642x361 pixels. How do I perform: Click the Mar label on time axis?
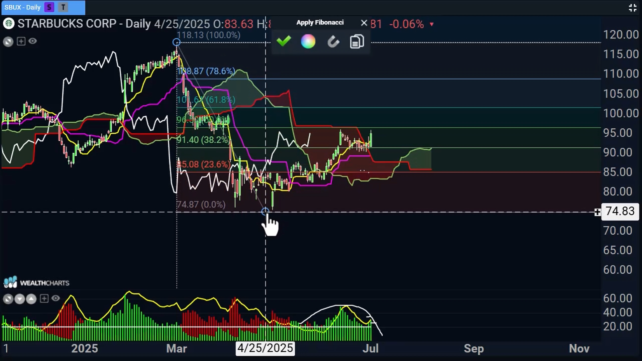pos(177,348)
